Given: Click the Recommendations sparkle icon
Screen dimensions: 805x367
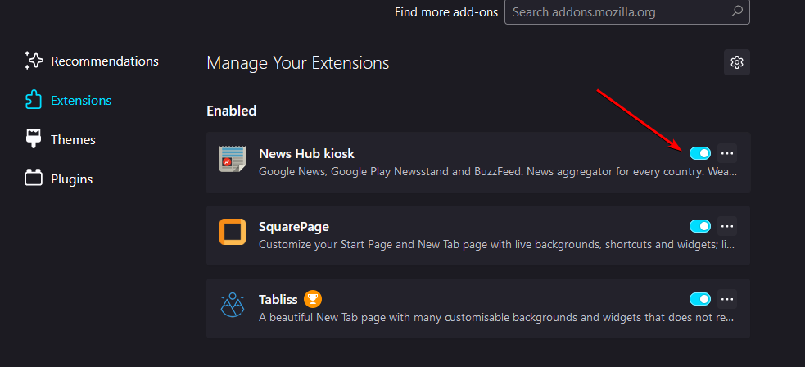Looking at the screenshot, I should [34, 61].
